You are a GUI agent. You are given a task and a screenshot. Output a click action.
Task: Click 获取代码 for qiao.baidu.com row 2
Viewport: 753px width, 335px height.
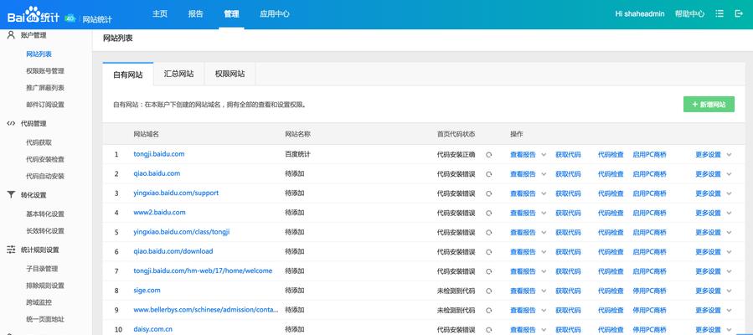point(568,174)
